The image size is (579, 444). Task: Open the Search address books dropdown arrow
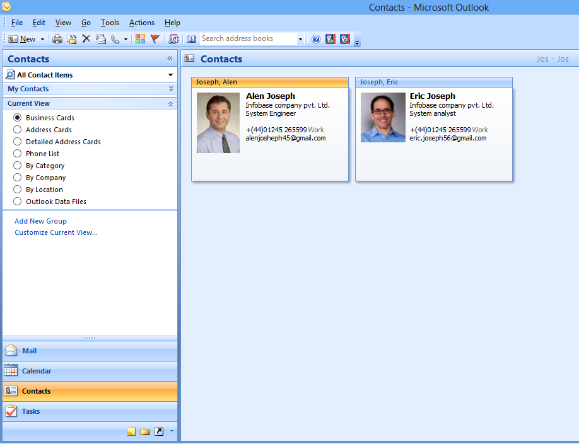pos(300,39)
